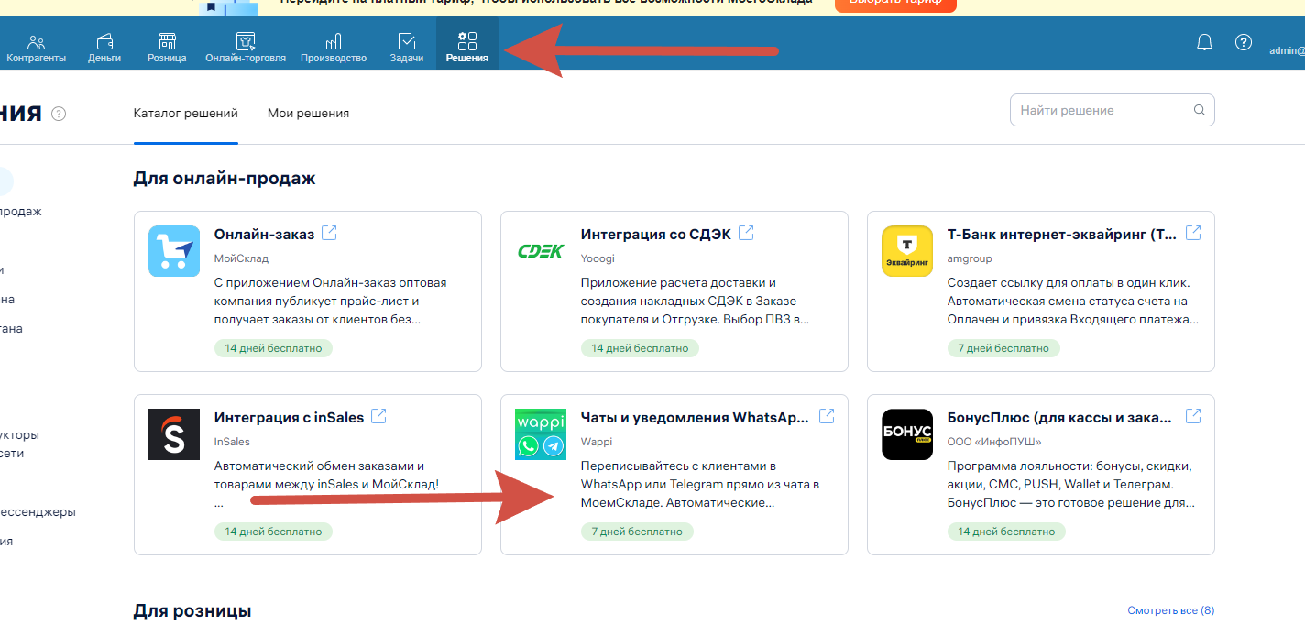The image size is (1305, 625).
Task: Open the Контрагенты section
Action: tap(36, 49)
